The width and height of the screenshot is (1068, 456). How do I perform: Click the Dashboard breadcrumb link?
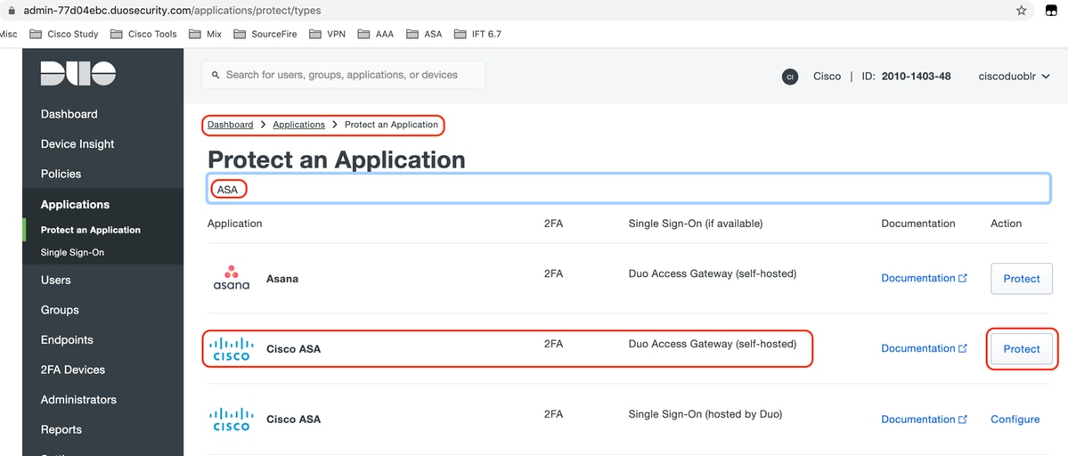(230, 125)
